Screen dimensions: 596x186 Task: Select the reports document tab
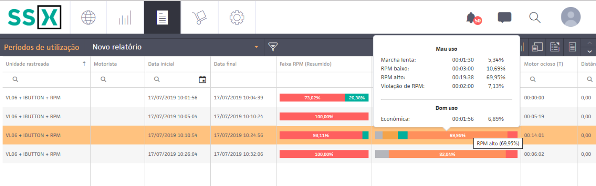tap(162, 17)
